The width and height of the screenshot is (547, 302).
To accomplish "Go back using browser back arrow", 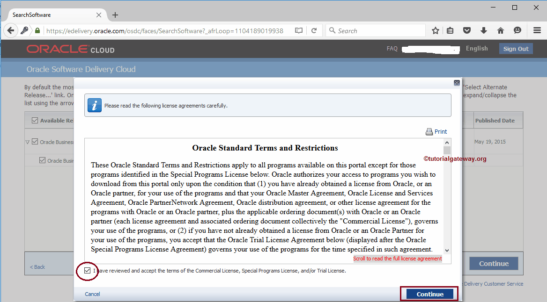I will (x=11, y=31).
